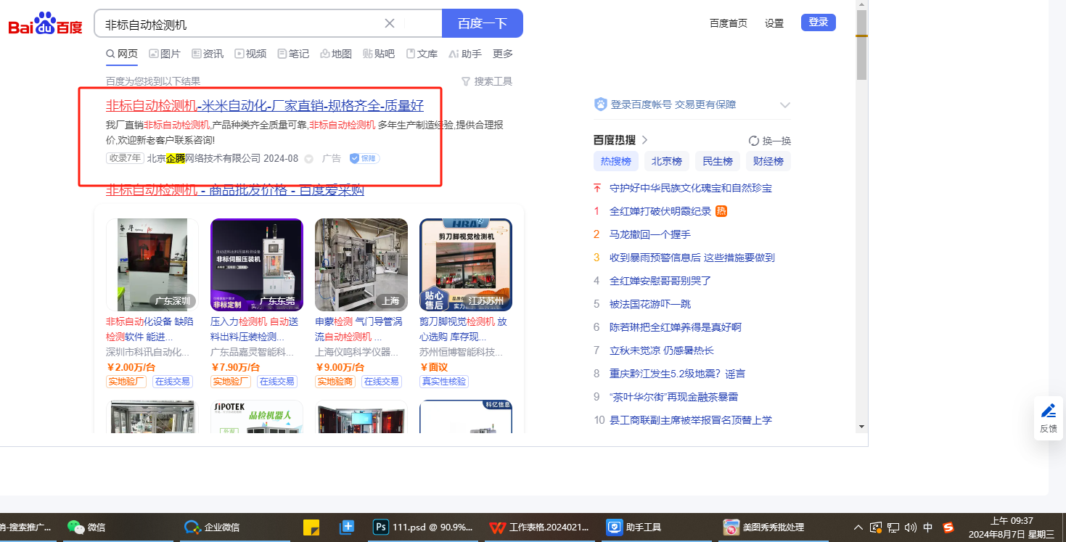
Task: Open 百度首页 link
Action: coord(729,23)
